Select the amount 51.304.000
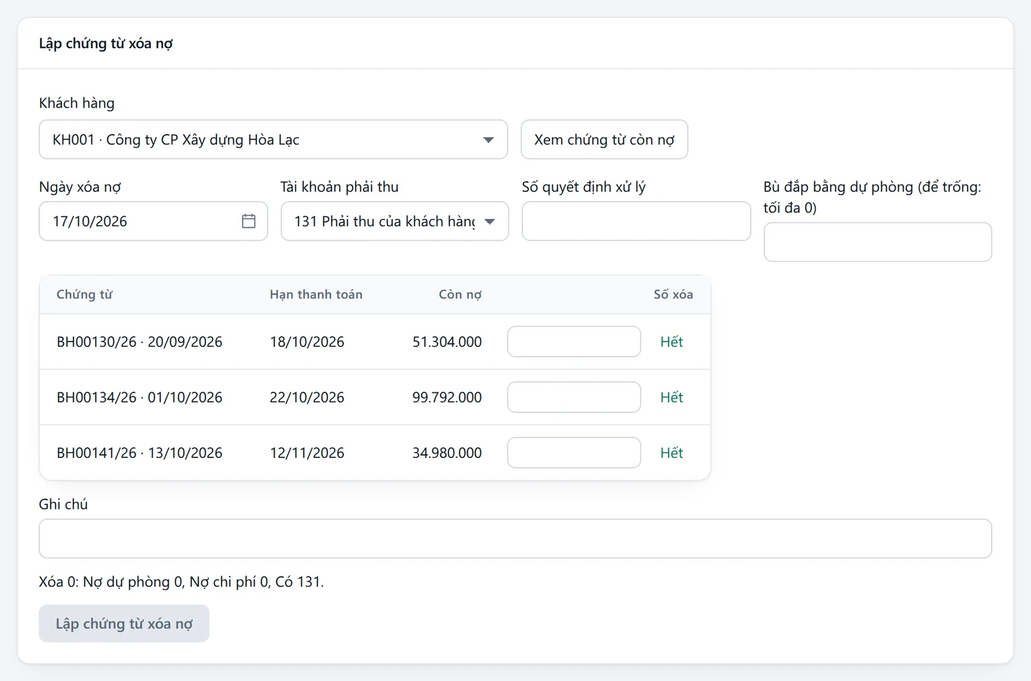Viewport: 1031px width, 681px height. pyautogui.click(x=447, y=341)
